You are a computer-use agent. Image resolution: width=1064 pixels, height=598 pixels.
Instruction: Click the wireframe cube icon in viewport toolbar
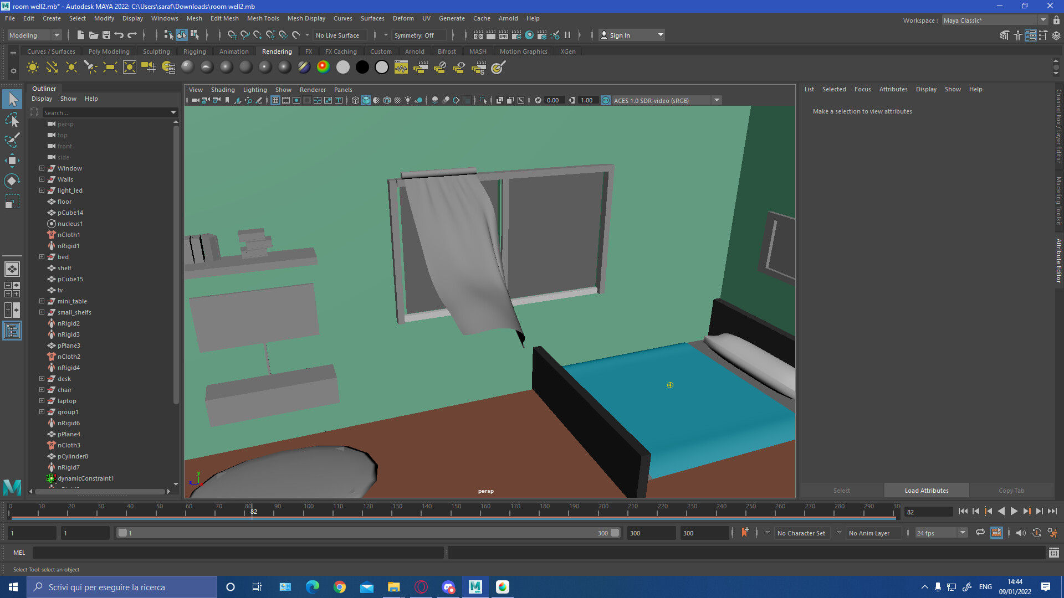tap(355, 100)
